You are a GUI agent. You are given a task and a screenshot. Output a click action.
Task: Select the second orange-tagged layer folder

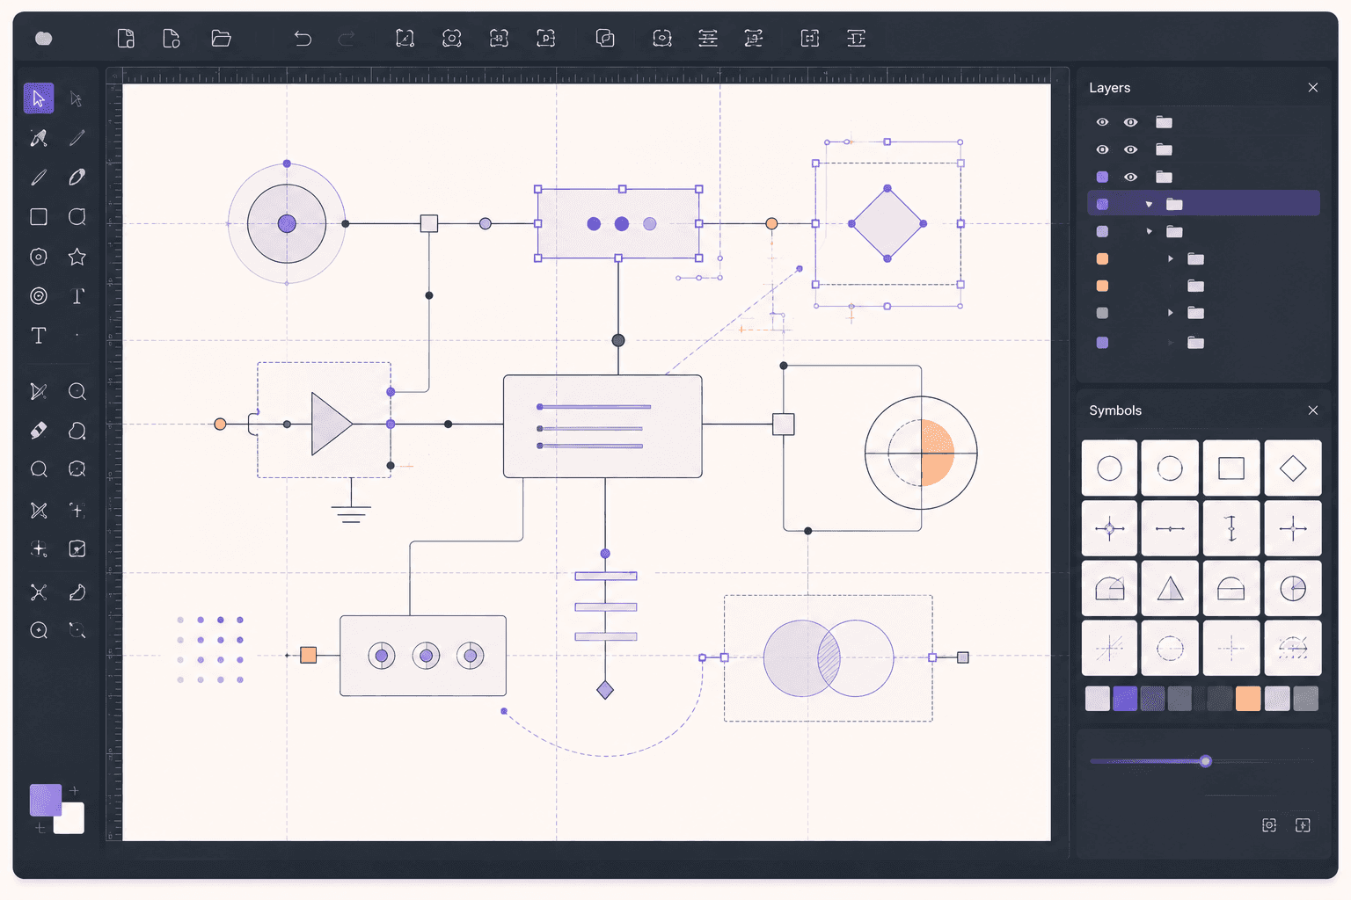pyautogui.click(x=1195, y=286)
